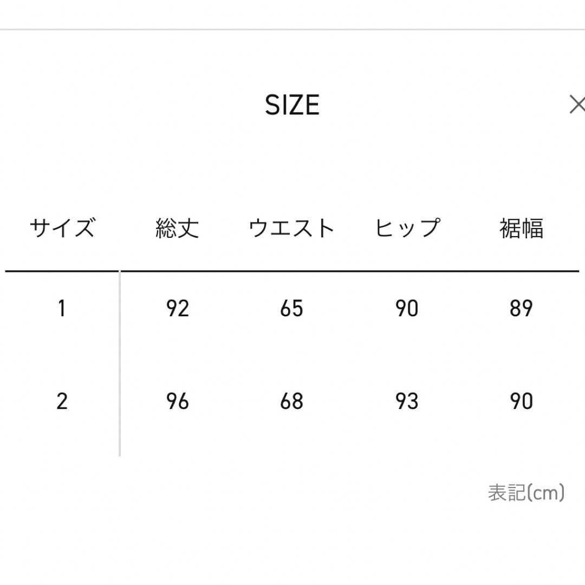The width and height of the screenshot is (585, 585).
Task: Click waist value 68
Action: tap(292, 401)
